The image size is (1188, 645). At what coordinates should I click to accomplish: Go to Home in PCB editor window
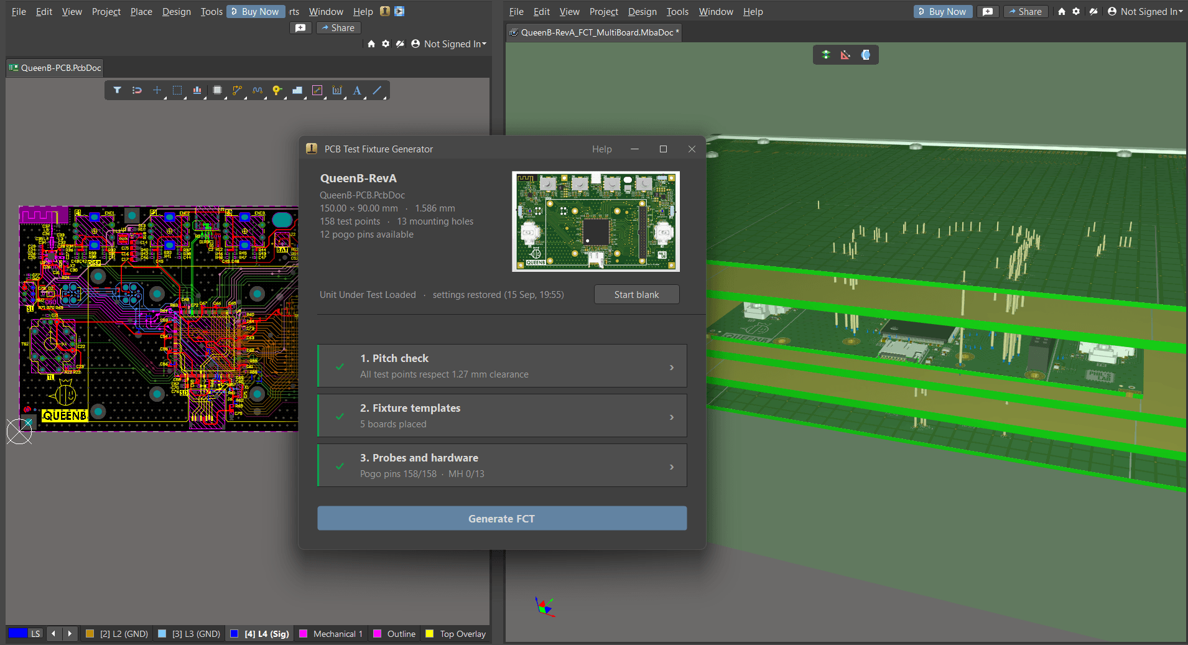[x=371, y=44]
